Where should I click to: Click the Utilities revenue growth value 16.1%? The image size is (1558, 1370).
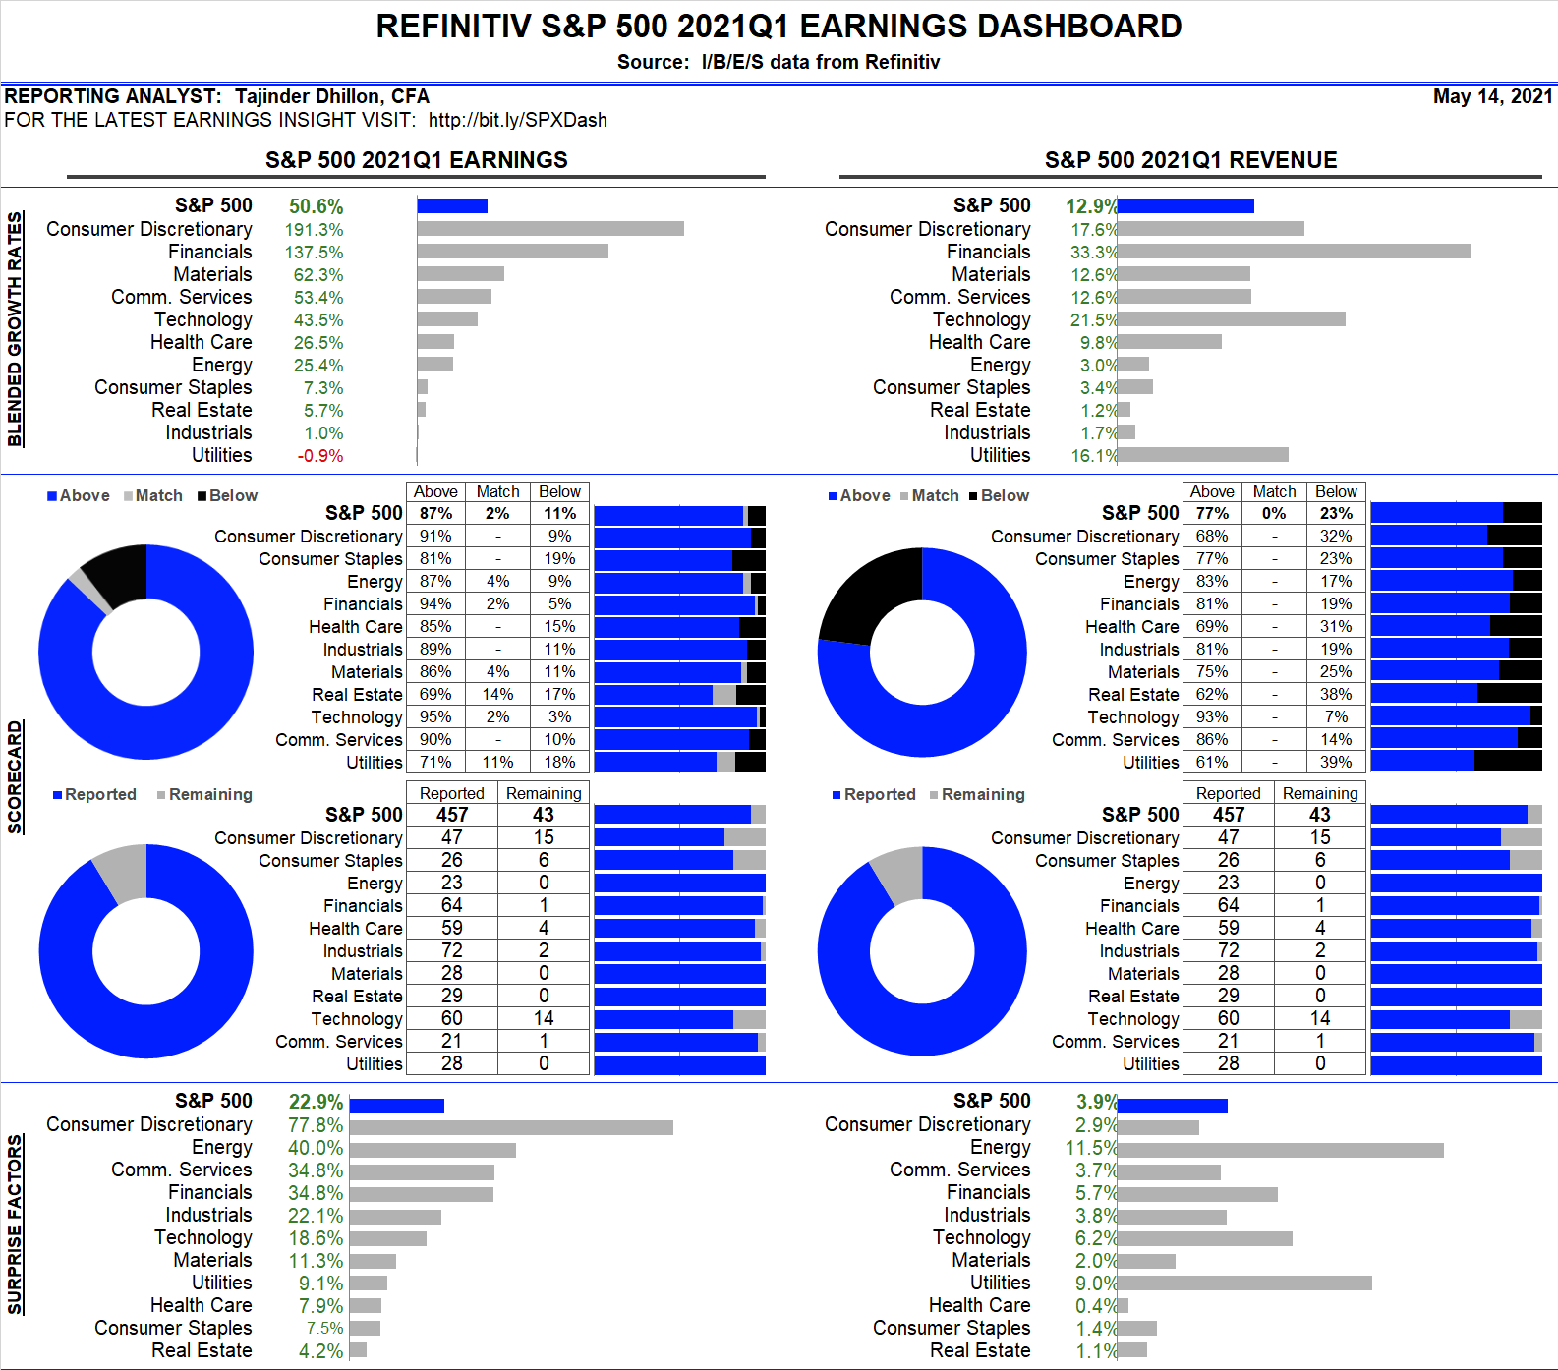click(1094, 456)
